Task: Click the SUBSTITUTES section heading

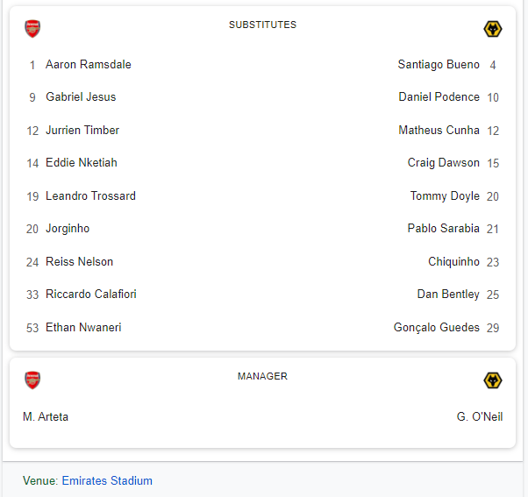Action: [x=262, y=25]
